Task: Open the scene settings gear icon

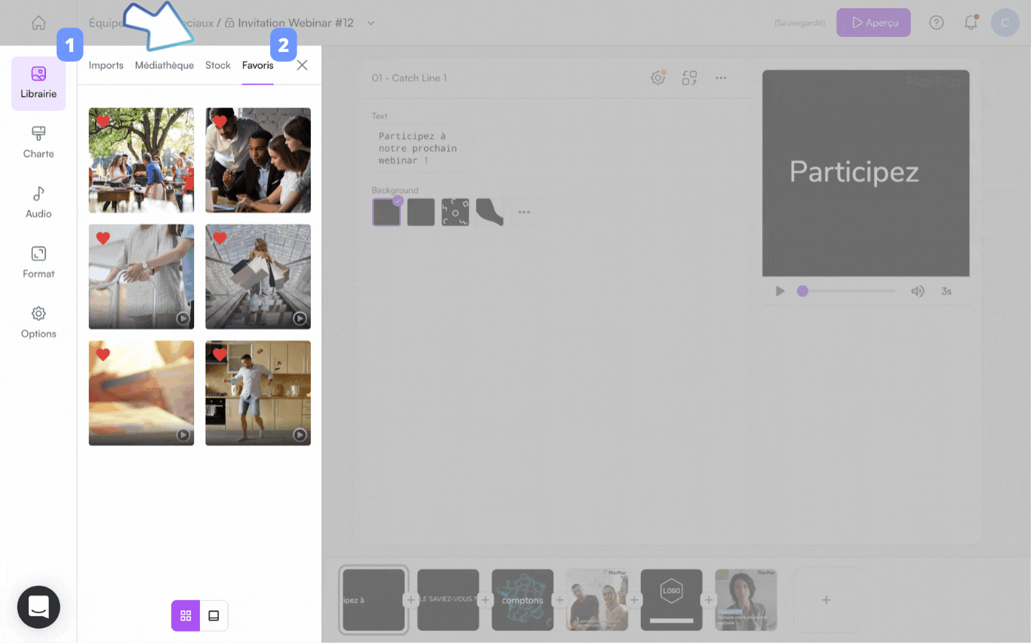Action: (658, 78)
